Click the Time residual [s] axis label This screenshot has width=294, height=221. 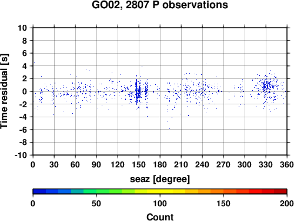pos(4,91)
